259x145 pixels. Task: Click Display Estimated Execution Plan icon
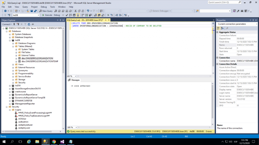coord(71,15)
